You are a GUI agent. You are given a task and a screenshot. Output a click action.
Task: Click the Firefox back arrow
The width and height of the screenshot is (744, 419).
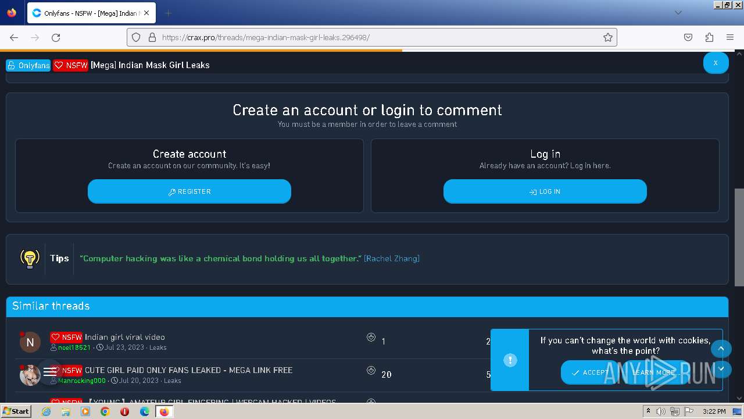pos(14,37)
